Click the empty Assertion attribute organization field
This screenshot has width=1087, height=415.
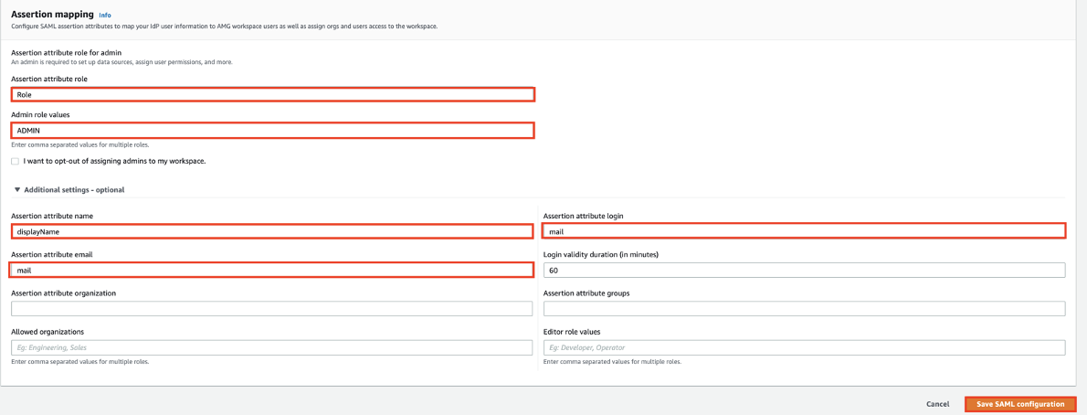point(272,309)
